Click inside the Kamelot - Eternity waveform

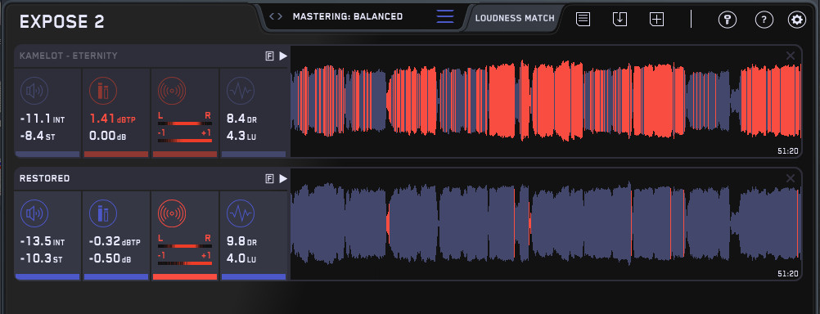tap(546, 101)
